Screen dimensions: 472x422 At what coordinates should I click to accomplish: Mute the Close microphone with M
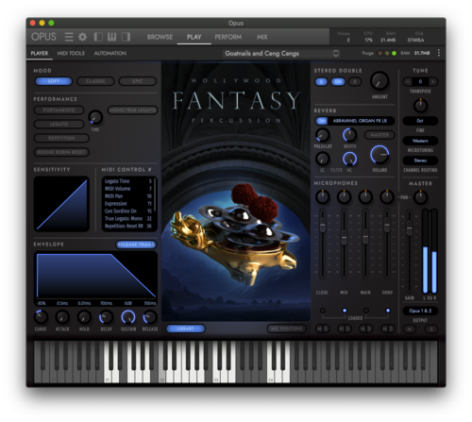click(x=319, y=329)
